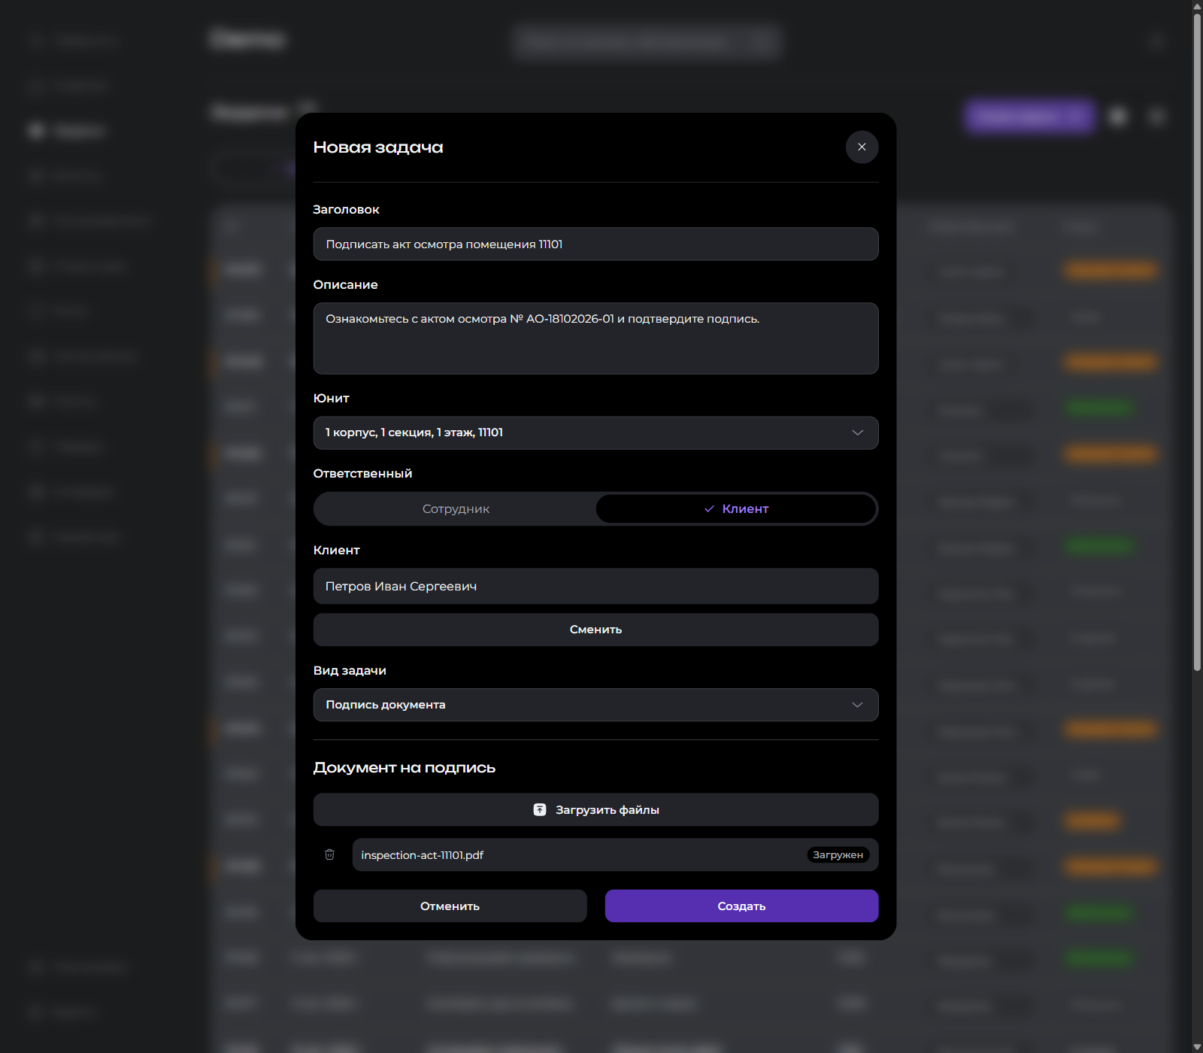Screen dimensions: 1203x1053
Task: Create the task with Создать
Action: 741,906
